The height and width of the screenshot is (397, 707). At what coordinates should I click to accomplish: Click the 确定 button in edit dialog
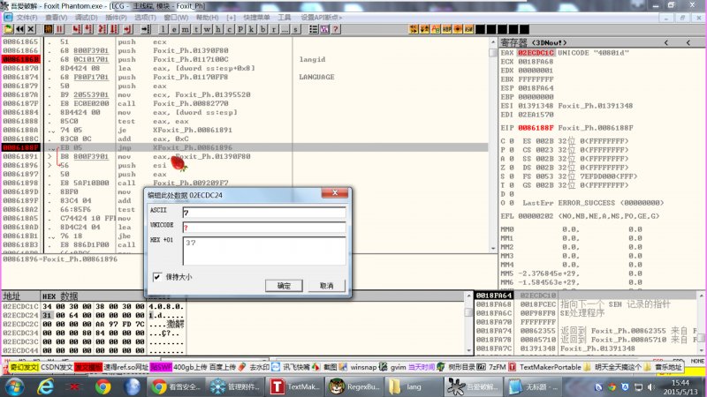[x=284, y=285]
